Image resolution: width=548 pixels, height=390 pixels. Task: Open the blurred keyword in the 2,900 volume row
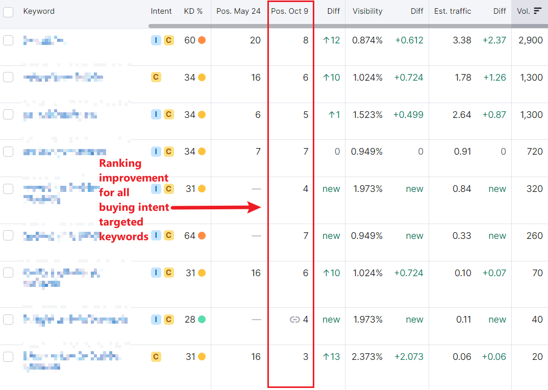coord(44,40)
